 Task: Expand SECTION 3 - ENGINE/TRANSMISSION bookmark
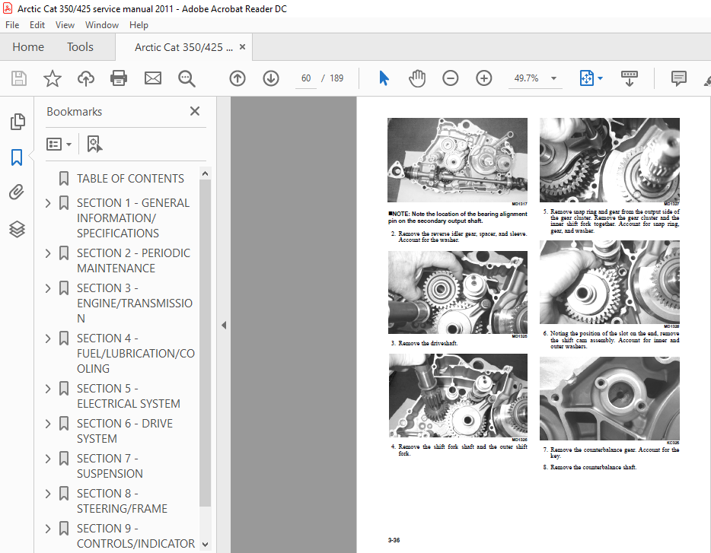point(48,288)
